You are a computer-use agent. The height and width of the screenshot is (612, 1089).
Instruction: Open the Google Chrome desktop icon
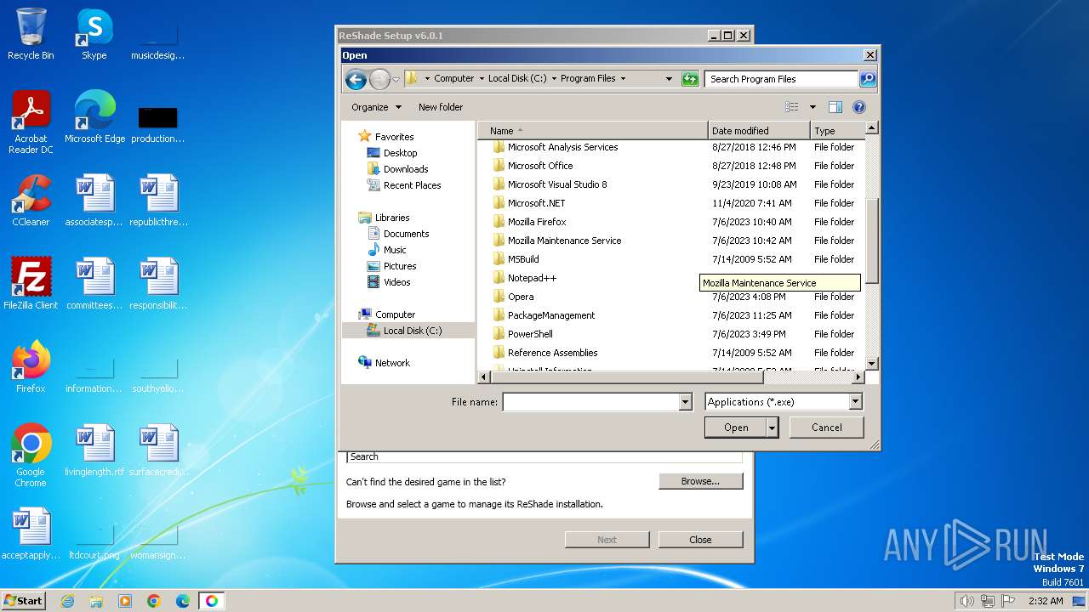[x=31, y=456]
